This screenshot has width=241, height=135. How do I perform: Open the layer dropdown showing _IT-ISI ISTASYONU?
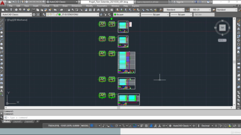click(73, 15)
